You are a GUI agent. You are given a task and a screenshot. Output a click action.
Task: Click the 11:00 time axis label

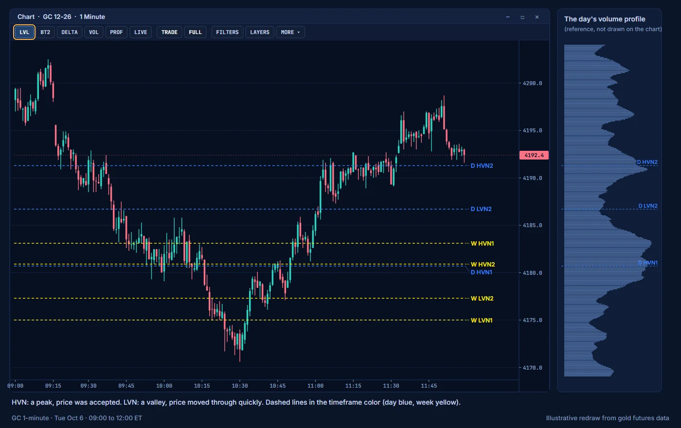(315, 386)
